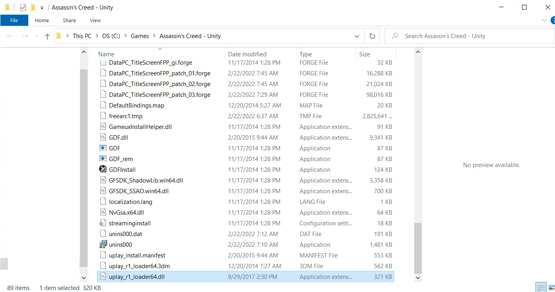
Task: Click the Back navigation arrow
Action: (x=10, y=36)
